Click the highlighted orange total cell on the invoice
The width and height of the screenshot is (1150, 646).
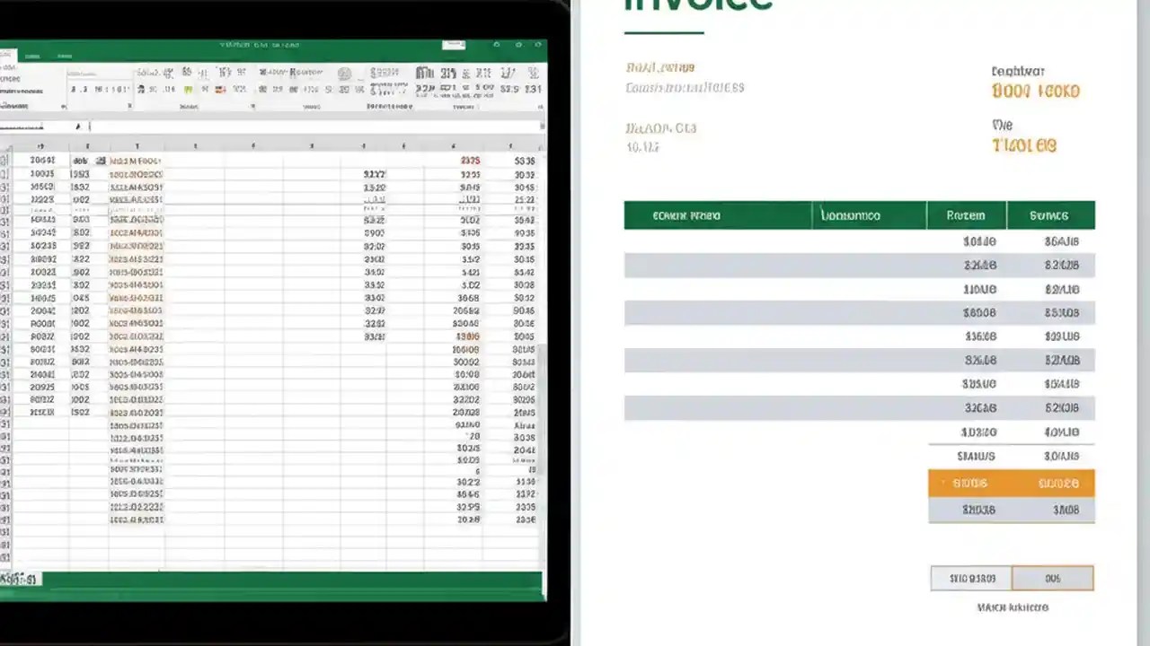(x=1011, y=483)
